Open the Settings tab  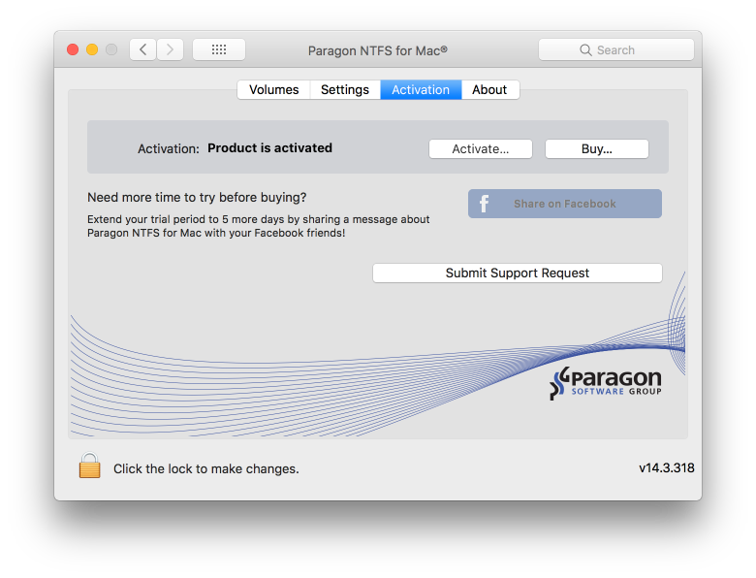(345, 90)
